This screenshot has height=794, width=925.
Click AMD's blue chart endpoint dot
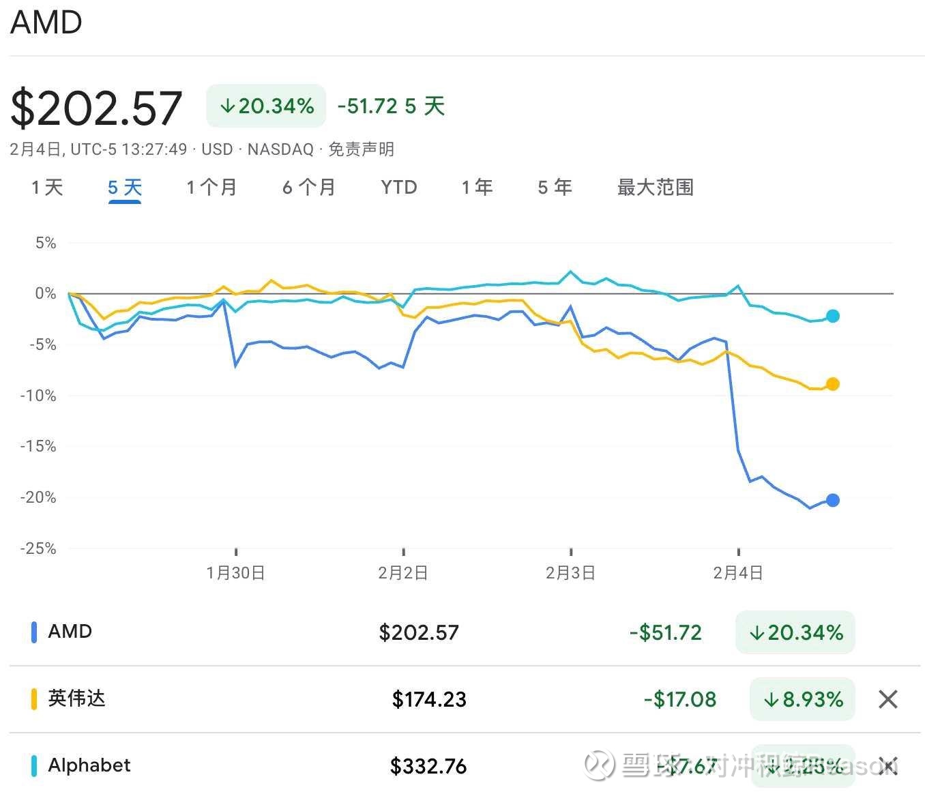pyautogui.click(x=832, y=500)
